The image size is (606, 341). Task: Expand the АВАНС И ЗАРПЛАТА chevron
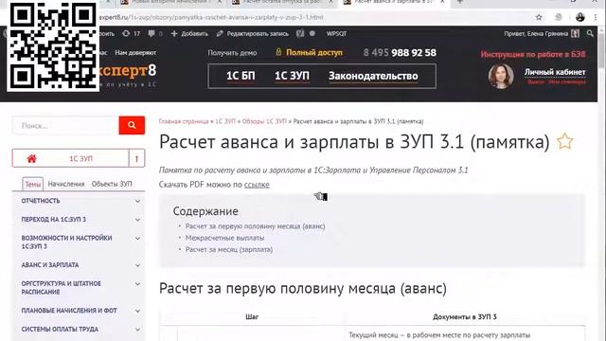coord(137,265)
